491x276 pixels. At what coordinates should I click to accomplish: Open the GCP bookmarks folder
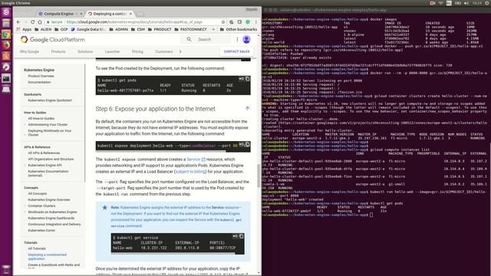(61, 29)
